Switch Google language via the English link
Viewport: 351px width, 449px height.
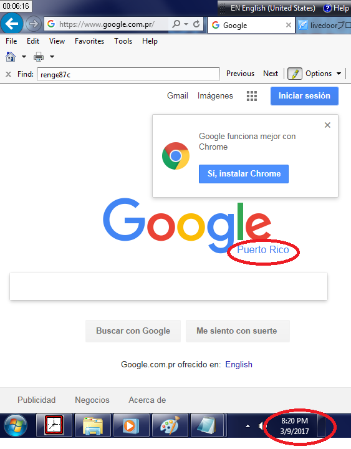coord(239,365)
